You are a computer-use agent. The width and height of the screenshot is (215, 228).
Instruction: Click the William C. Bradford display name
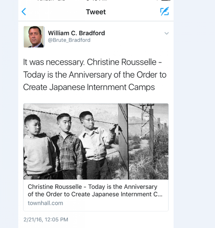tap(76, 33)
